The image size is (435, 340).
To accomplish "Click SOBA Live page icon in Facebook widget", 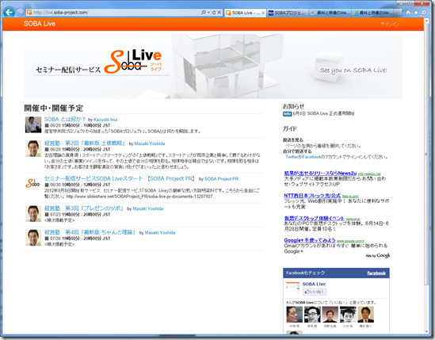I will pyautogui.click(x=292, y=289).
